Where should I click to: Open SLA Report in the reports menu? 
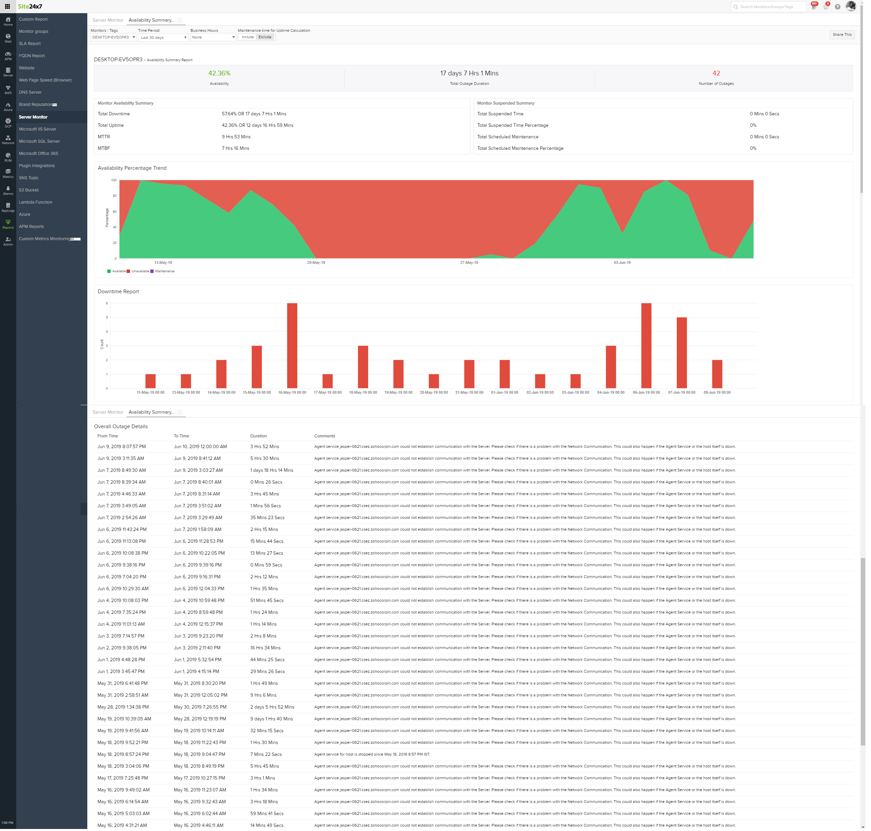coord(30,43)
